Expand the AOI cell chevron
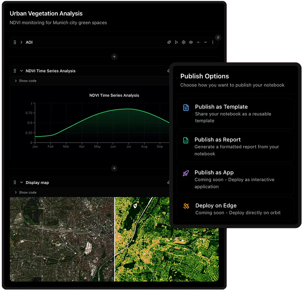This screenshot has height=290, width=303. coord(21,42)
